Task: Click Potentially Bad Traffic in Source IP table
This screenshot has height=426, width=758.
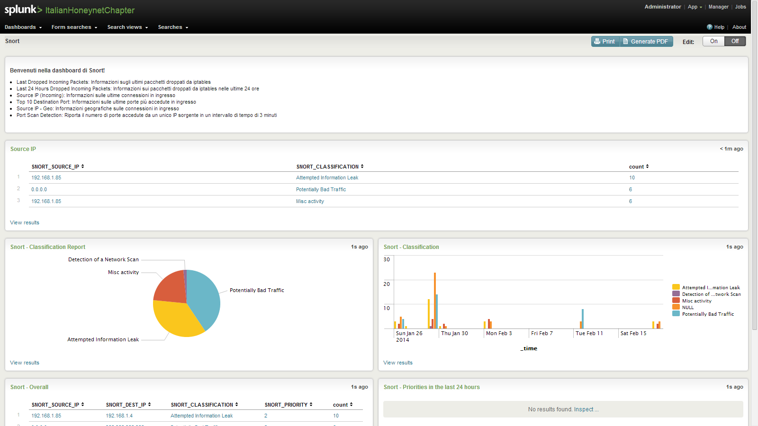Action: pyautogui.click(x=321, y=189)
